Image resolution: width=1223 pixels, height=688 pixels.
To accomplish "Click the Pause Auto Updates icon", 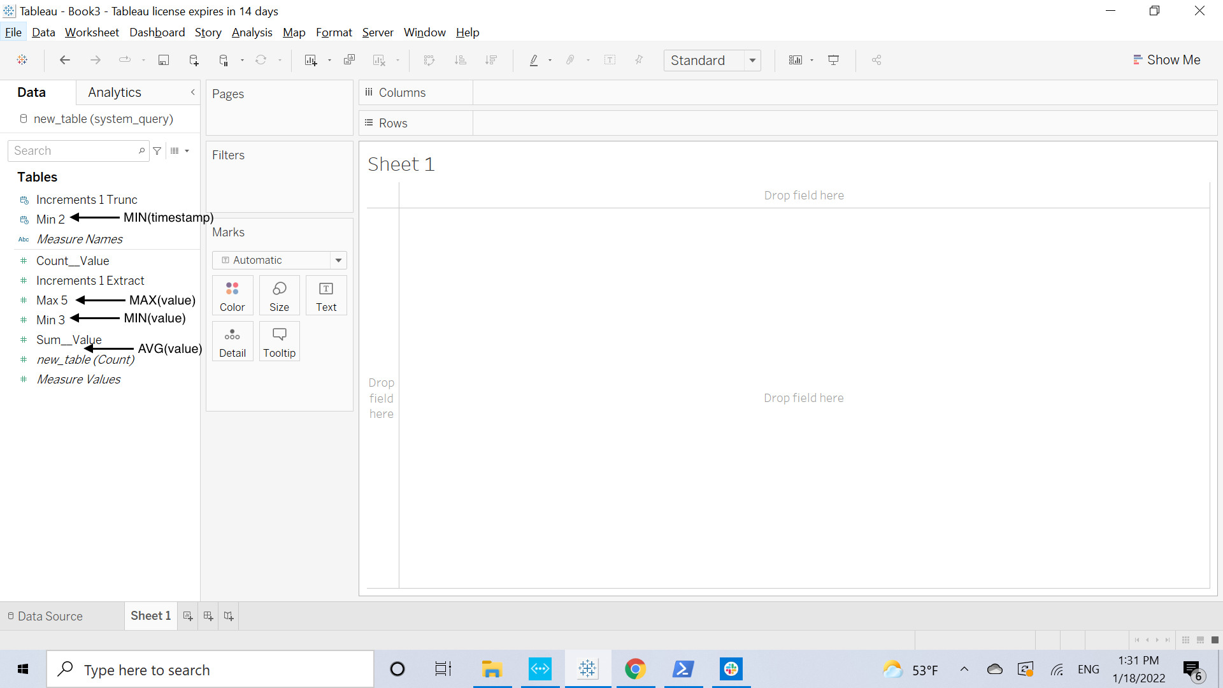I will [224, 60].
